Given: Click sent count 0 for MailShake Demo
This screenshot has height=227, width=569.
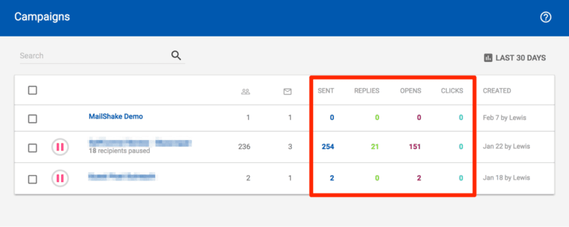Looking at the screenshot, I should pos(332,118).
